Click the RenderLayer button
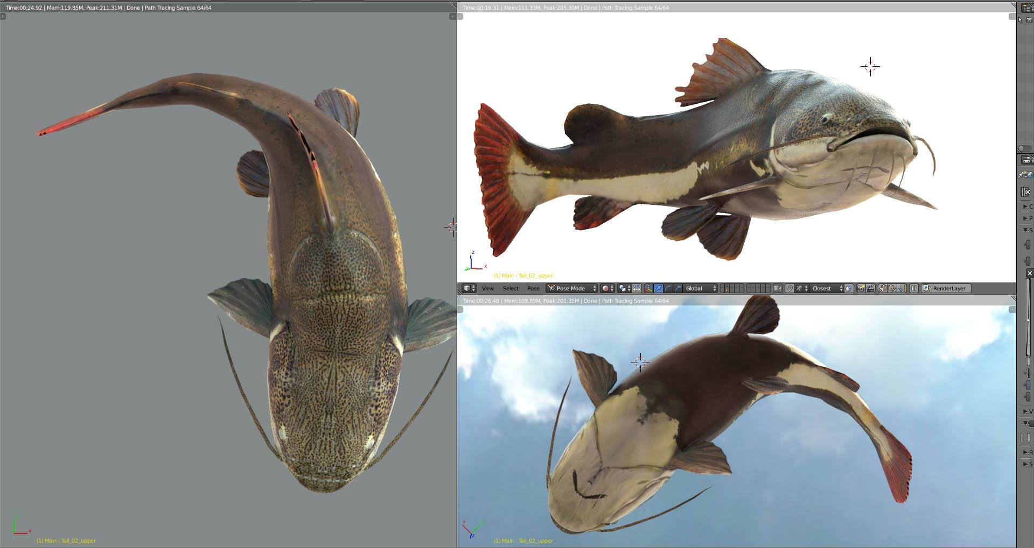Viewport: 1034px width, 548px height. coord(946,288)
